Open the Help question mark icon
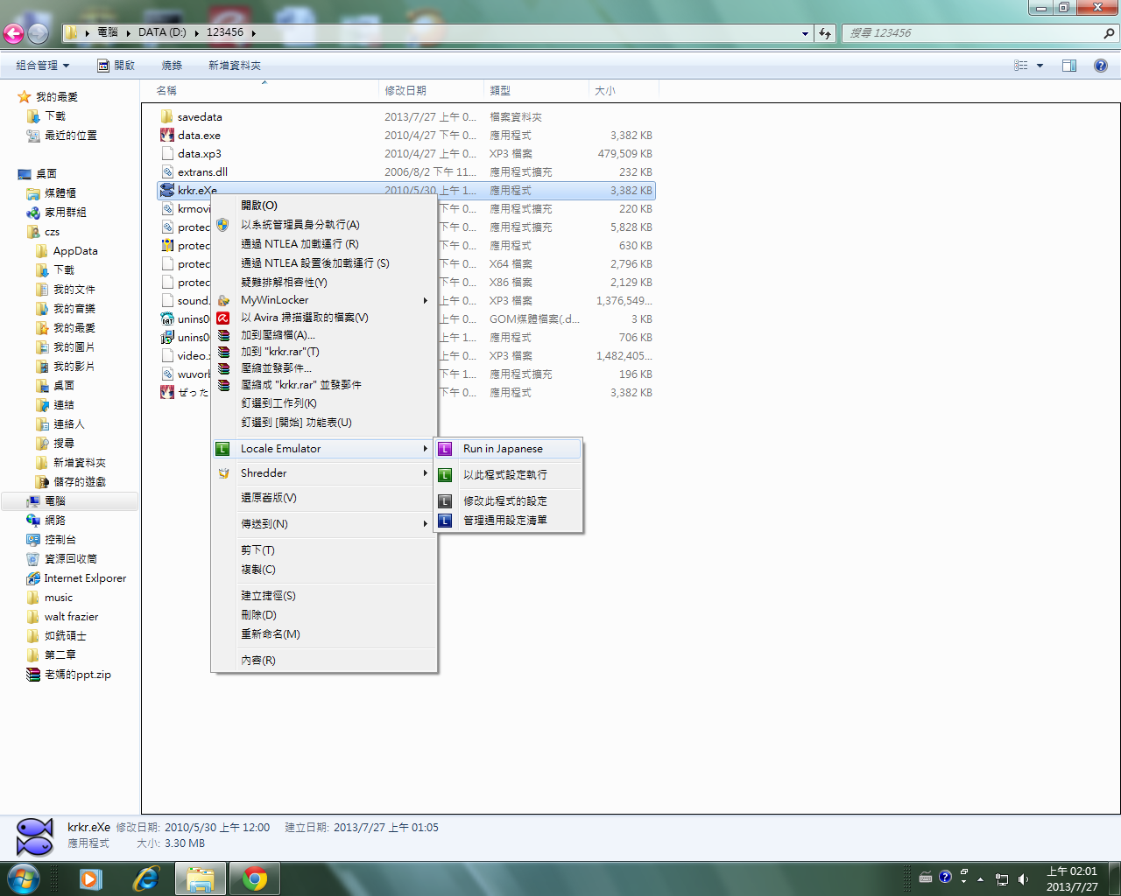 click(1101, 66)
